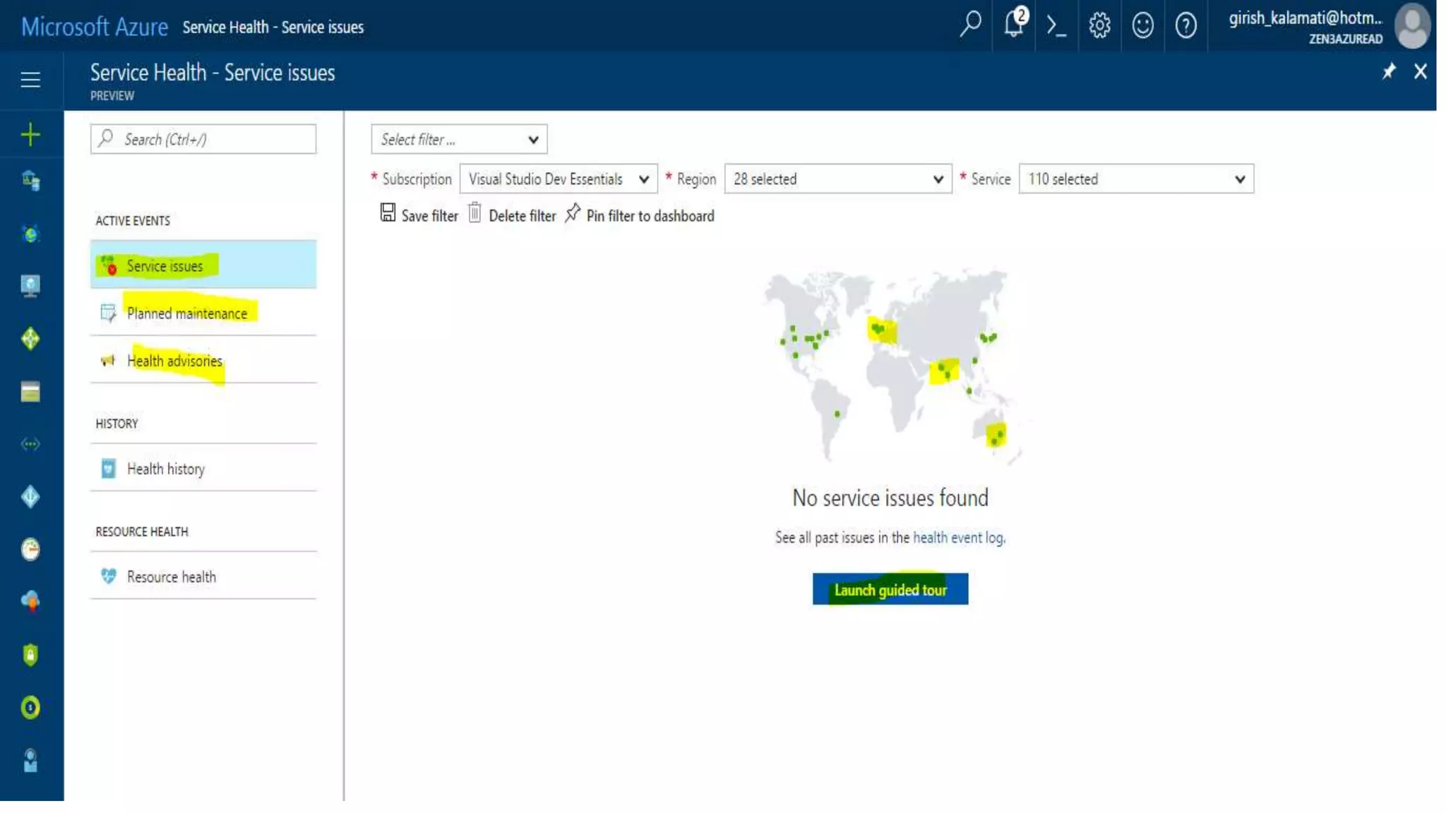1446x813 pixels.
Task: Select Planned maintenance in Active Events
Action: 187,313
